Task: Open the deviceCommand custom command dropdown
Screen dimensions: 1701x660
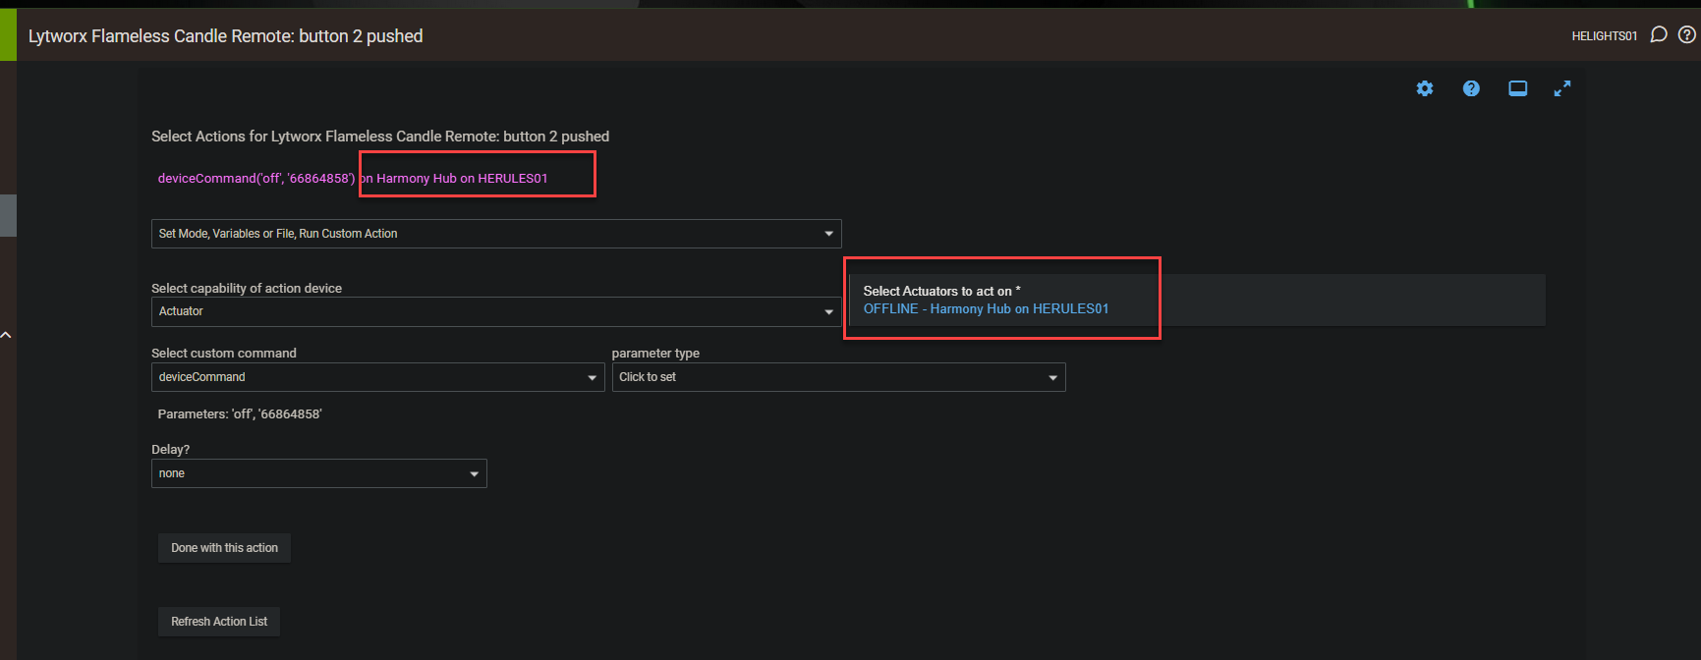Action: pyautogui.click(x=377, y=377)
